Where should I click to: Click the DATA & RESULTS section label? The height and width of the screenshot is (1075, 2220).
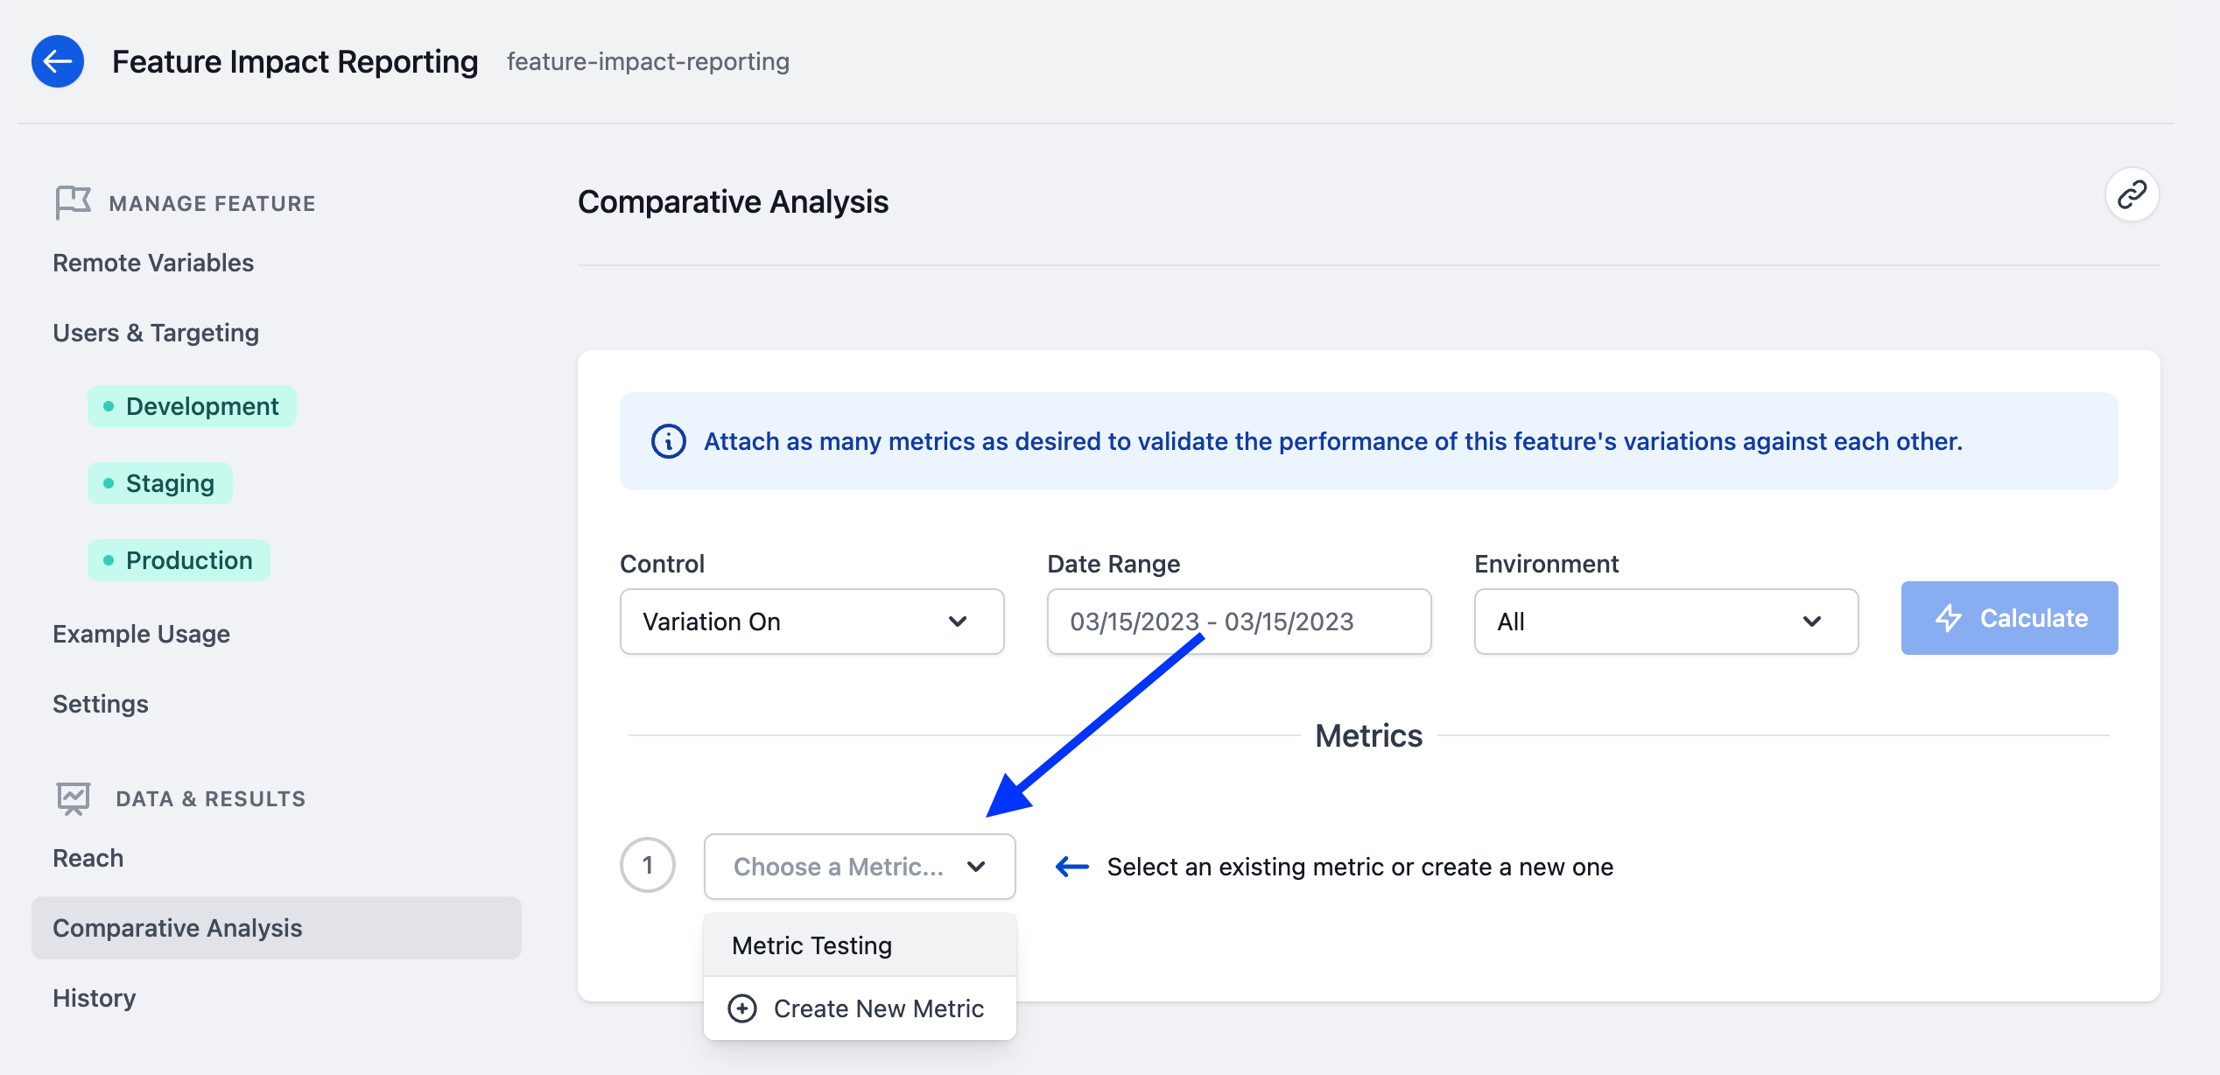211,798
